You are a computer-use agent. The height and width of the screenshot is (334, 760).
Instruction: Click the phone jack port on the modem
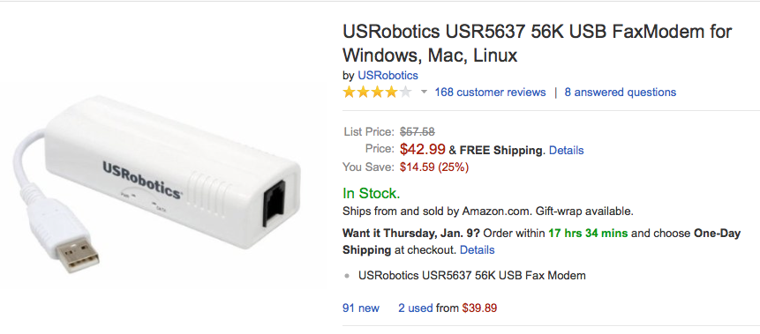[275, 203]
